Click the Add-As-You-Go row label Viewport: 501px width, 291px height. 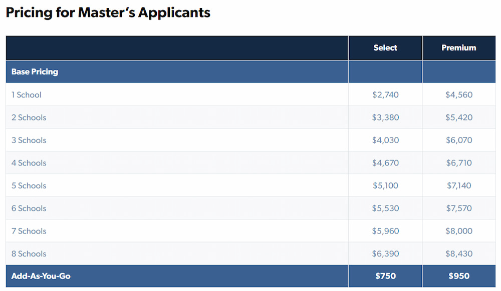point(41,276)
